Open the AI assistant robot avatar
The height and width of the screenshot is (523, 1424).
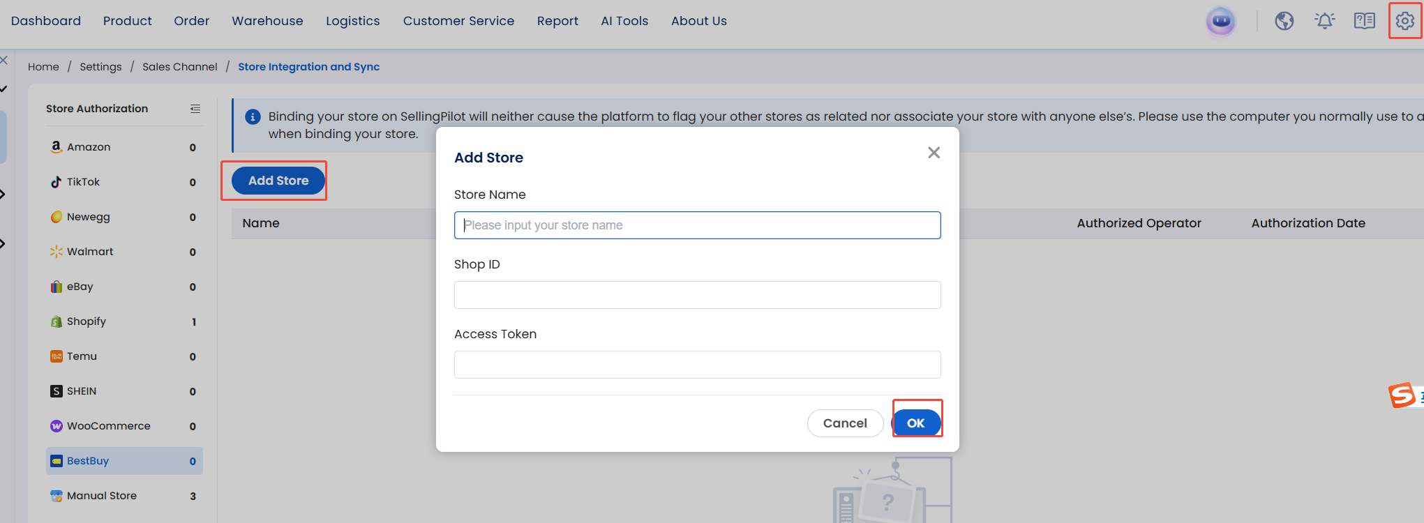(1220, 21)
